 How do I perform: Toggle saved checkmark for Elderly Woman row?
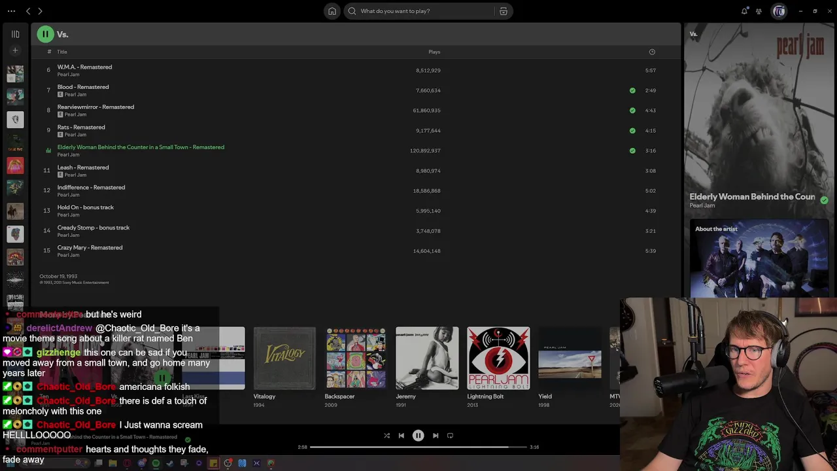pyautogui.click(x=632, y=150)
